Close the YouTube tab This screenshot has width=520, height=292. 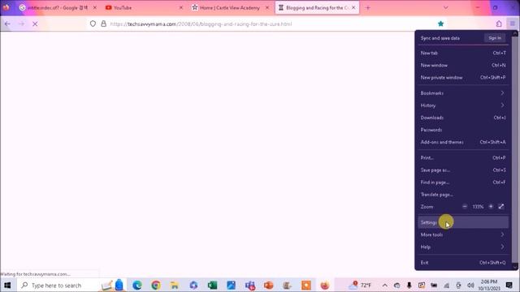click(x=181, y=7)
